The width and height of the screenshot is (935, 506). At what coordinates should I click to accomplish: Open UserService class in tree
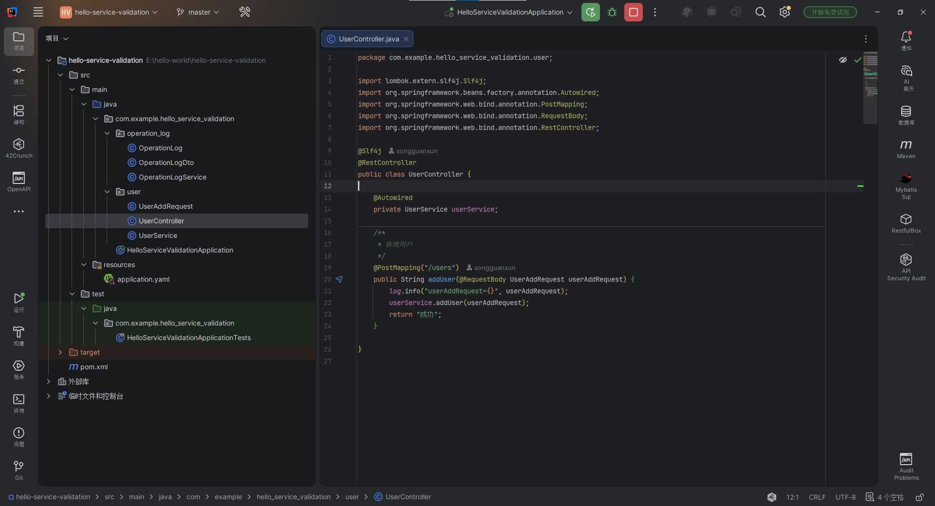(158, 235)
